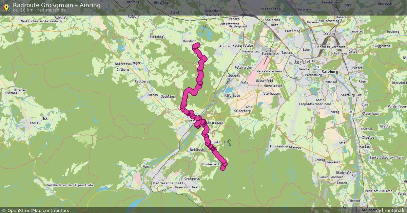Screen dimensions: 407x213
Task: Click the Ainring place label
Action: (x=225, y=46)
